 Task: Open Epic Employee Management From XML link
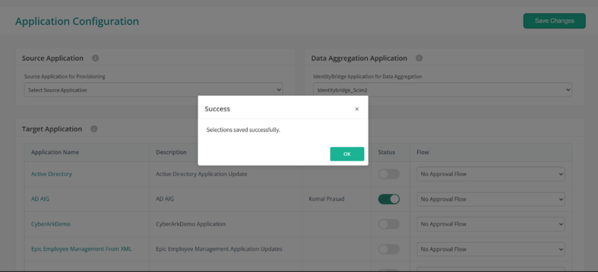coord(82,249)
